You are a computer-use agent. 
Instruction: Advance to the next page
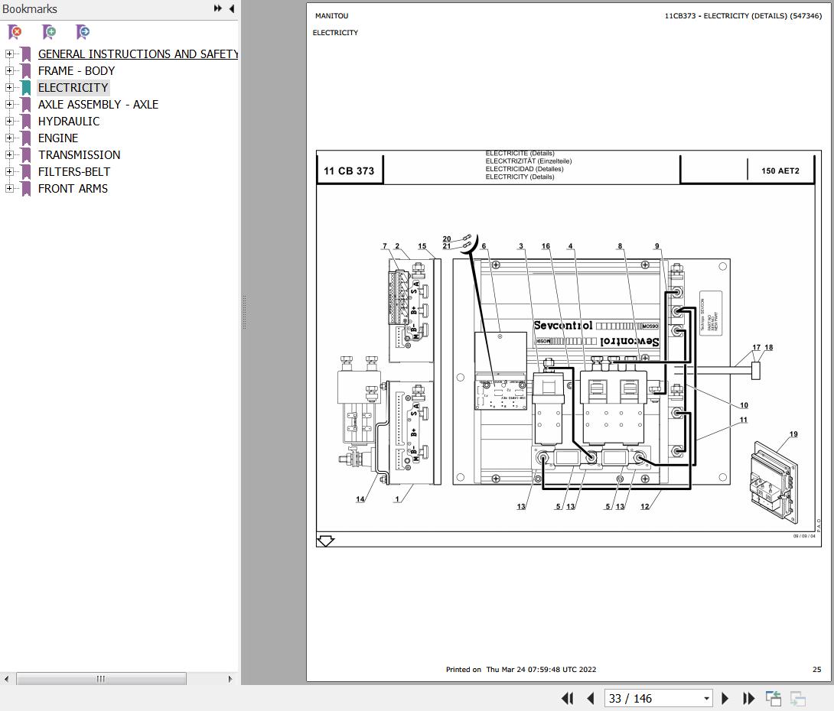click(x=725, y=698)
